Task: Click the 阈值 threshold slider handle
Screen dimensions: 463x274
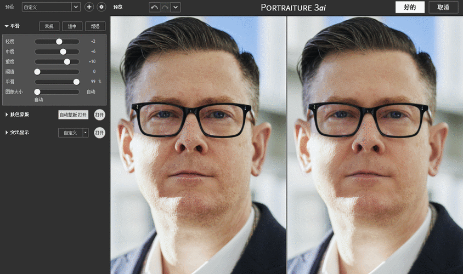Action: tap(37, 71)
